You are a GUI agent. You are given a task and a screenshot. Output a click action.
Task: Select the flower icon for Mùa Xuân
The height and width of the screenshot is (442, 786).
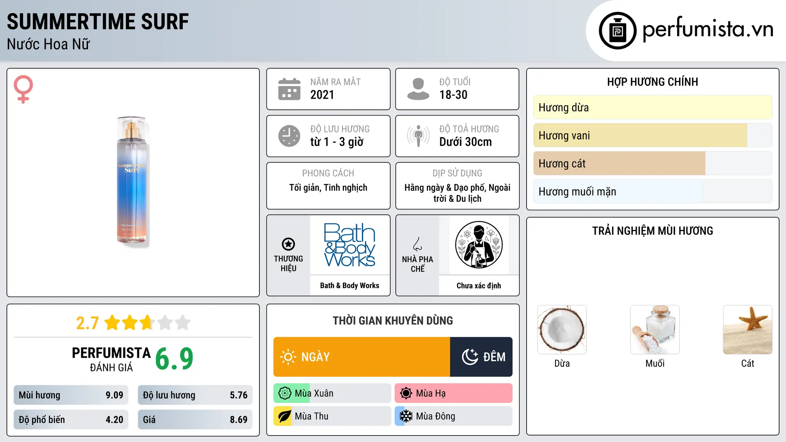(285, 393)
